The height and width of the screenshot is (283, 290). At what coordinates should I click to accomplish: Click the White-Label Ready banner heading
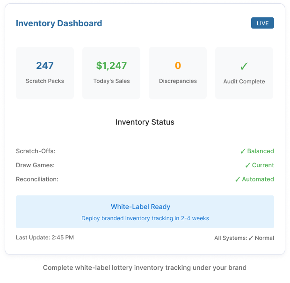(x=140, y=207)
